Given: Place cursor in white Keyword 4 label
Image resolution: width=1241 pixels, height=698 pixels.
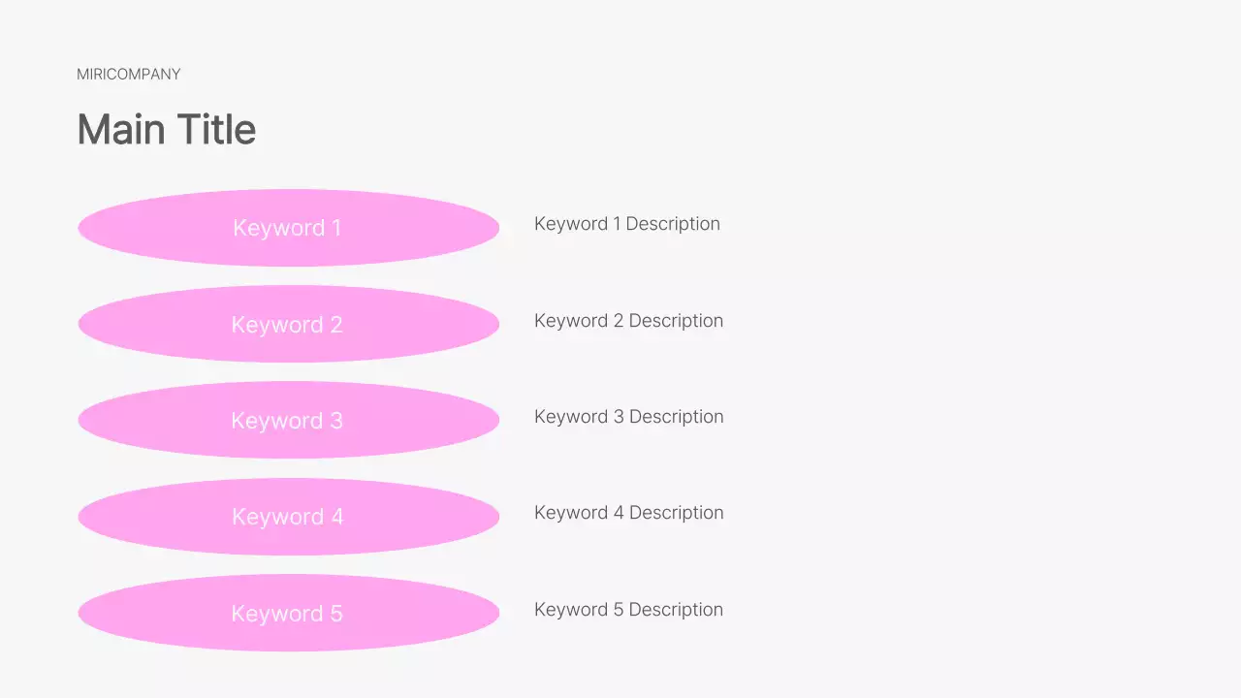Looking at the screenshot, I should tap(287, 517).
